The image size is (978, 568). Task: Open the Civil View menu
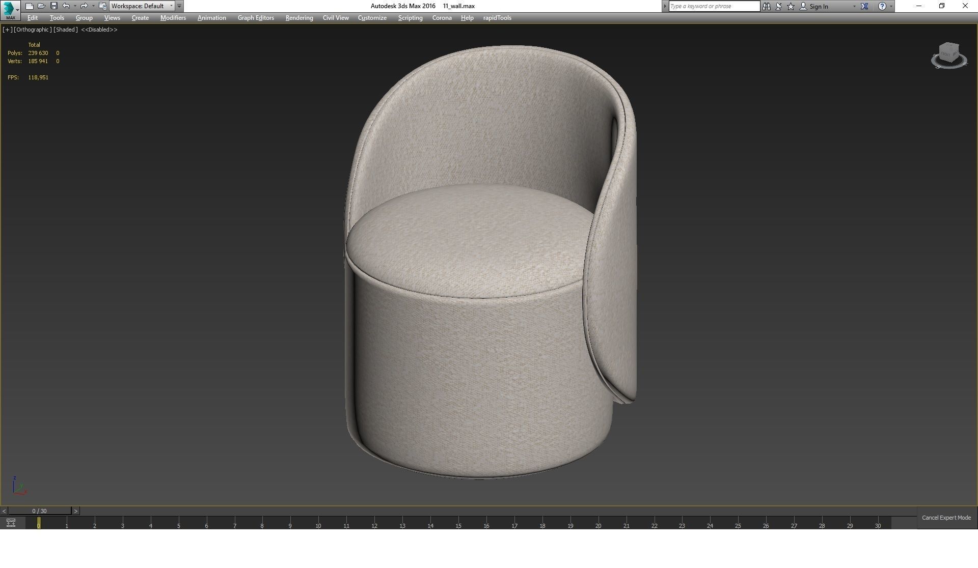(336, 18)
